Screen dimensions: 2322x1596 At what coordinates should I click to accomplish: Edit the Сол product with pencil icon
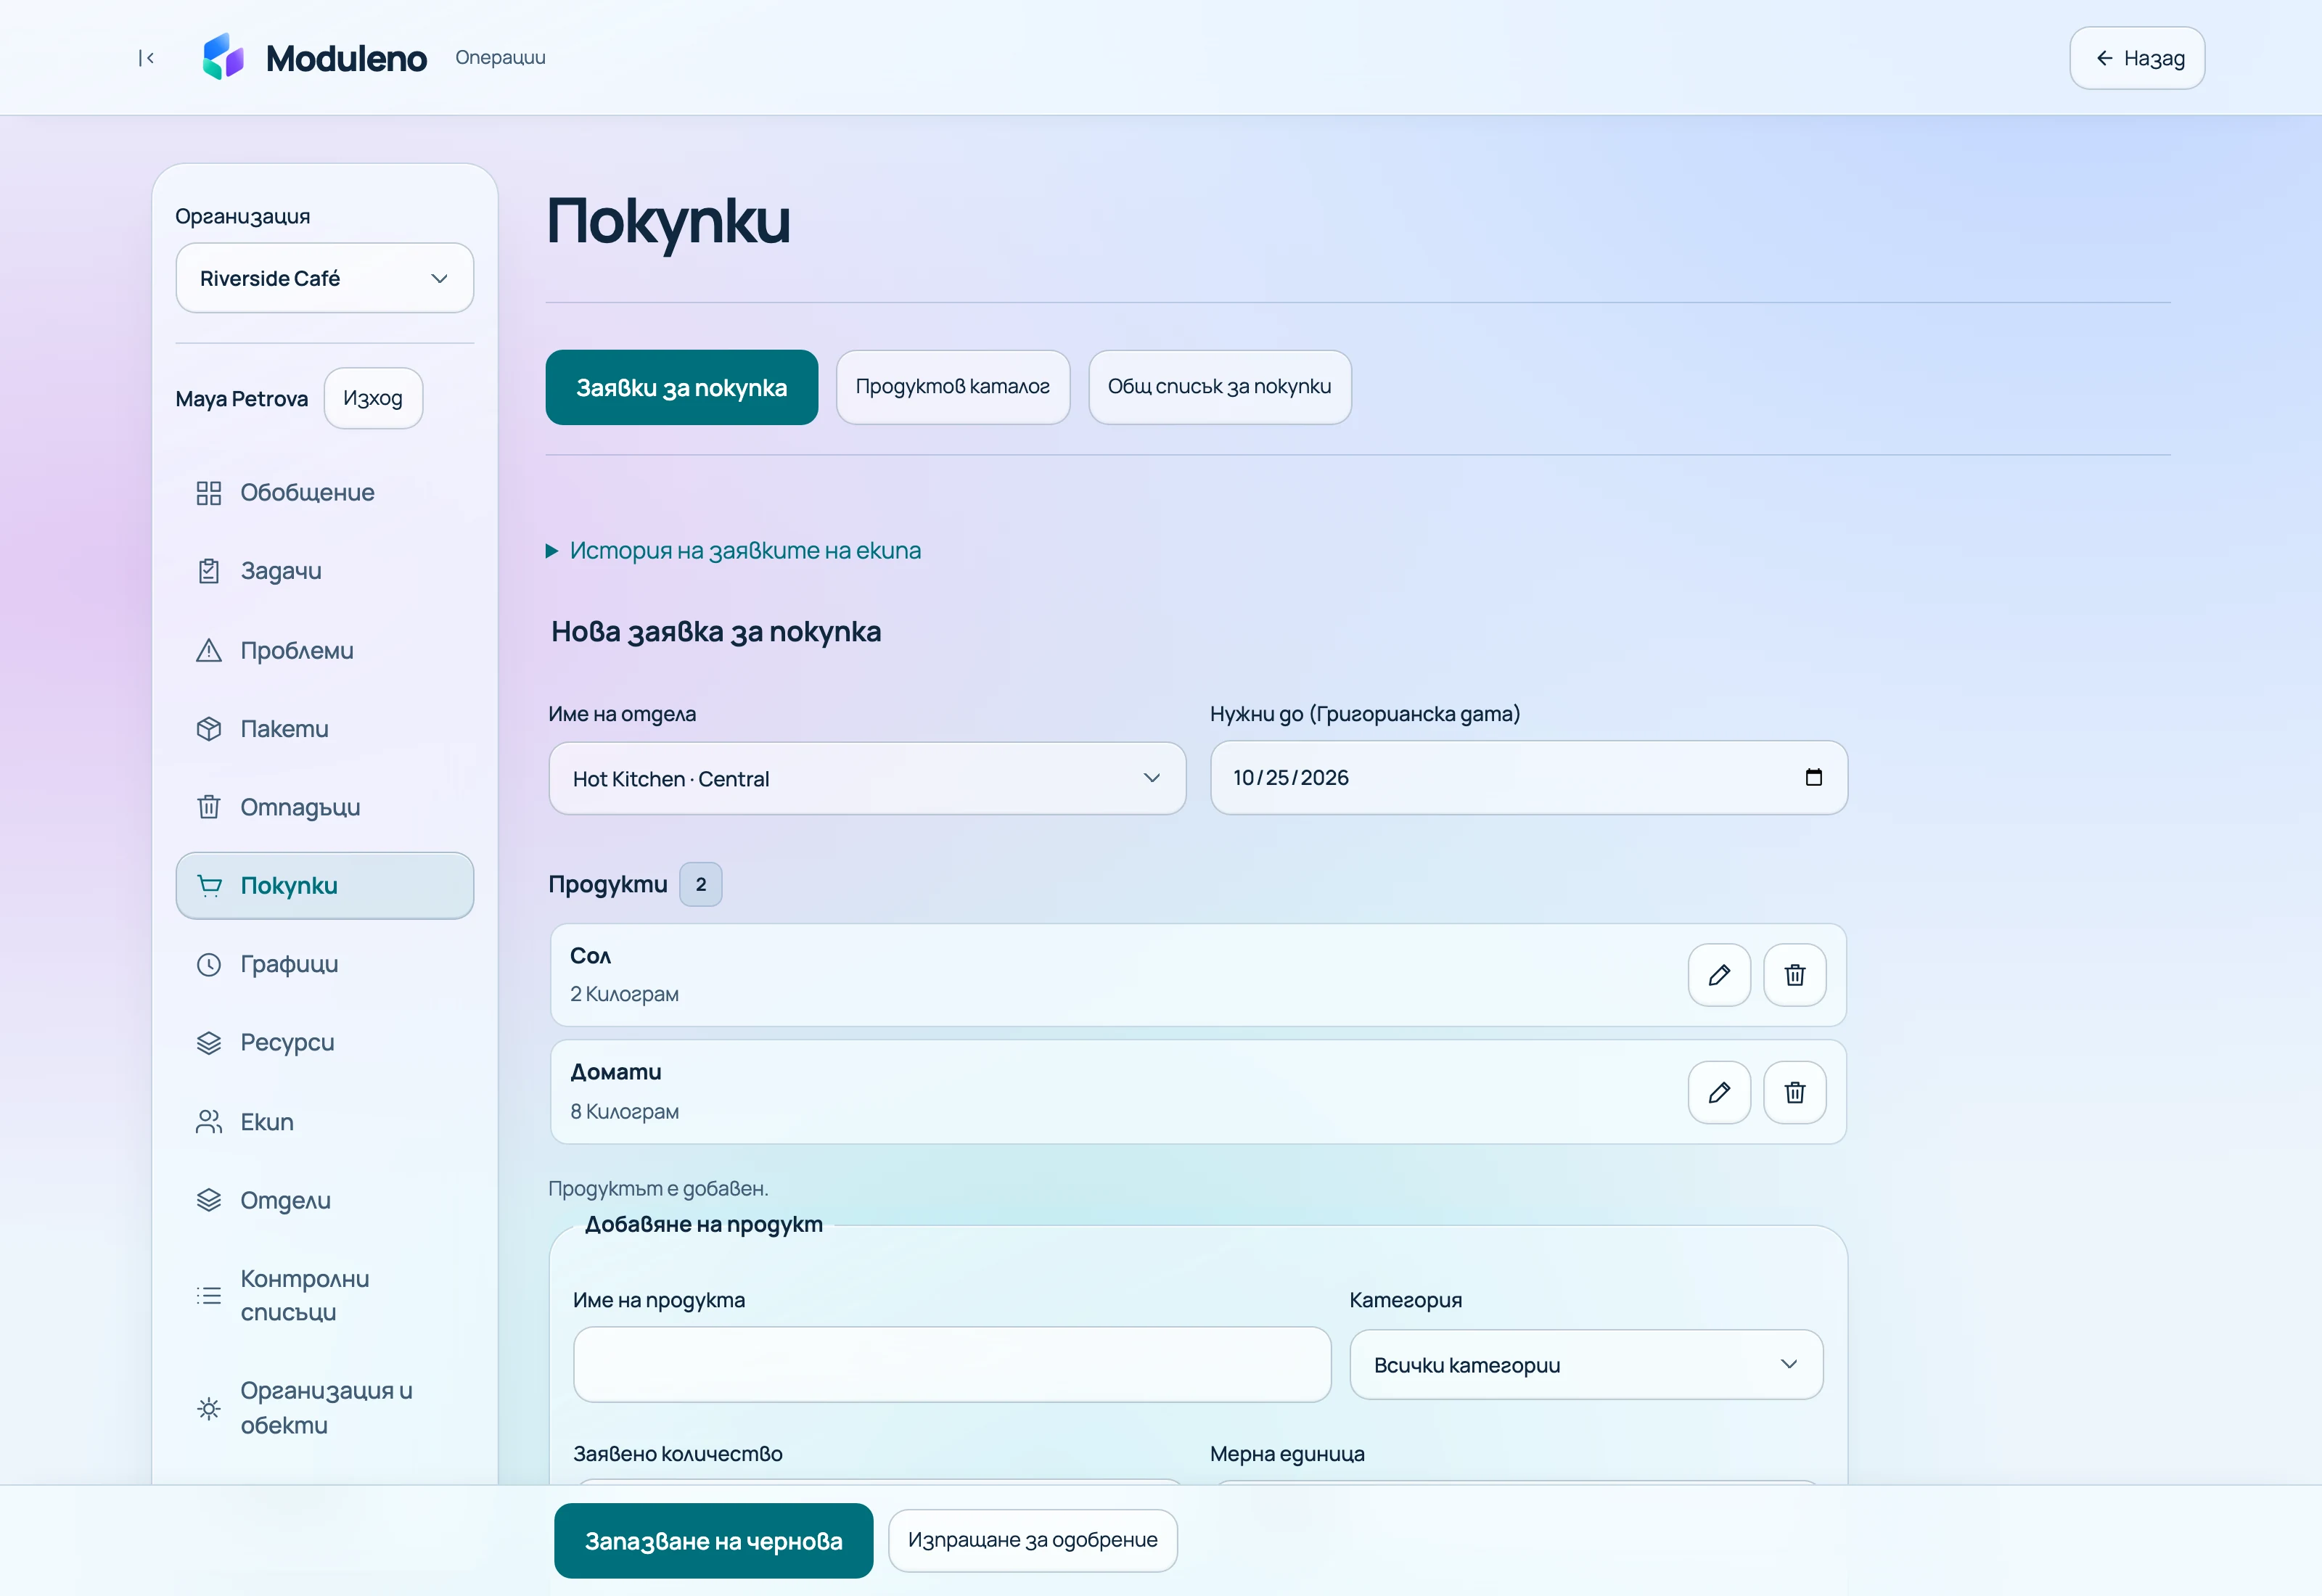pyautogui.click(x=1719, y=975)
